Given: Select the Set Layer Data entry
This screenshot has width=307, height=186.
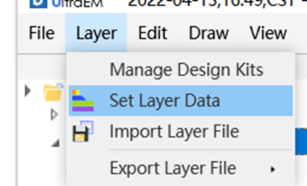Looking at the screenshot, I should [164, 101].
